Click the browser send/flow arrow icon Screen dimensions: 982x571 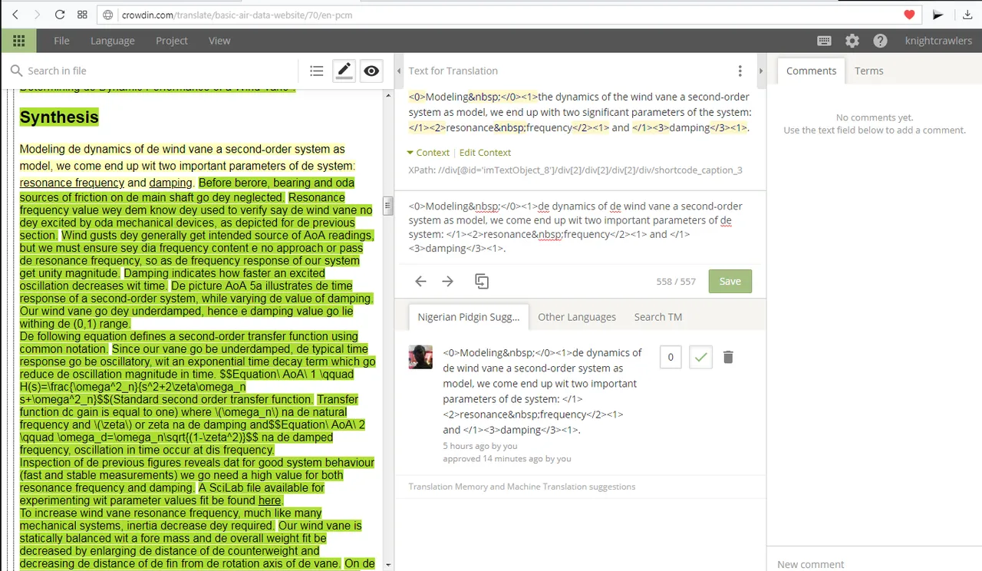[x=938, y=15]
